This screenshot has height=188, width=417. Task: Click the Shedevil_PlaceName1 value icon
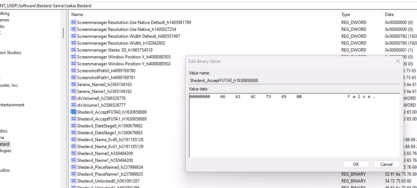tap(74, 174)
